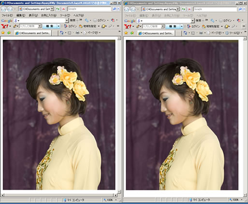
Task: Click search magnifier button in right window
Action: pos(240,9)
